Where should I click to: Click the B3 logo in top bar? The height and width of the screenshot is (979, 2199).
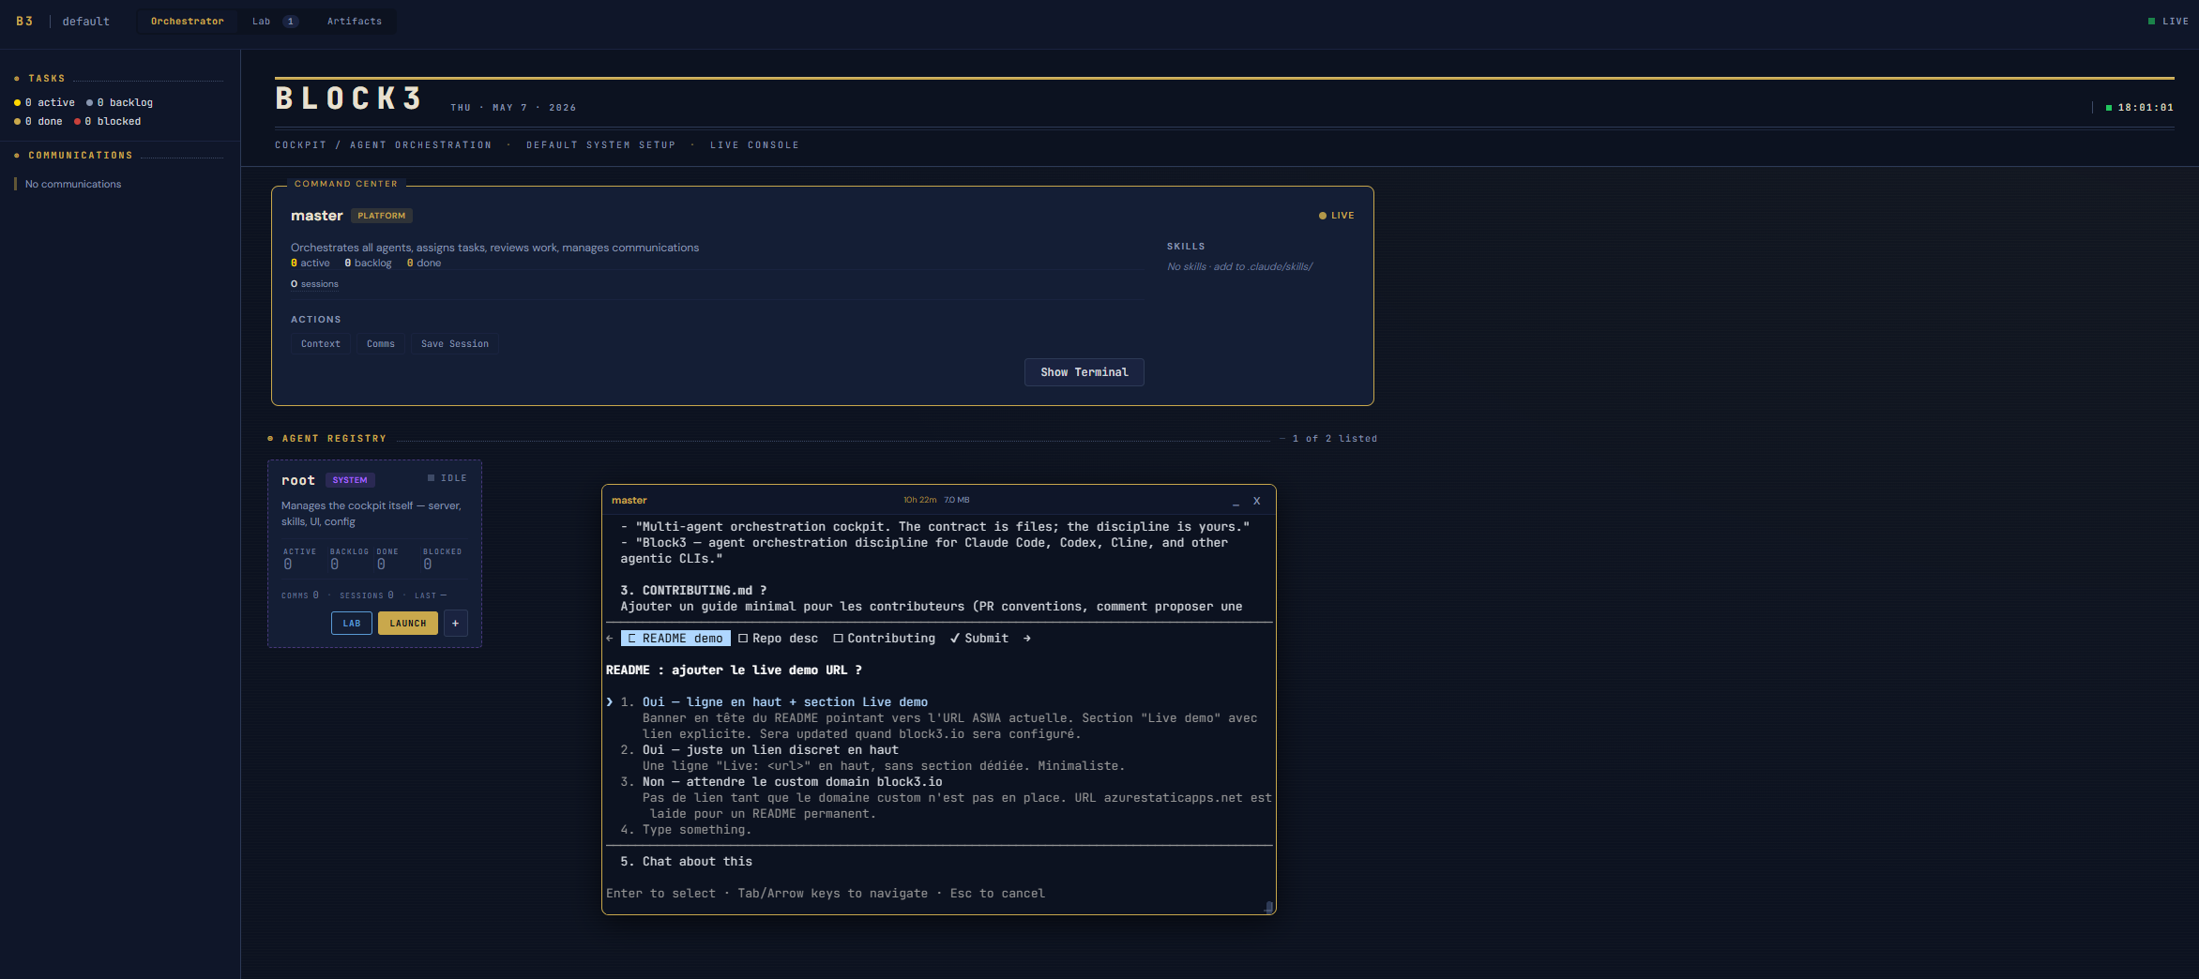24,21
